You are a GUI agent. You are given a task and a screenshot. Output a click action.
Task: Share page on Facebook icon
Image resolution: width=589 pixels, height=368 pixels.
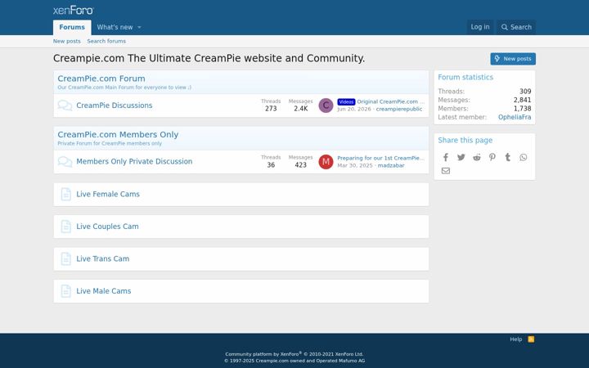click(446, 157)
